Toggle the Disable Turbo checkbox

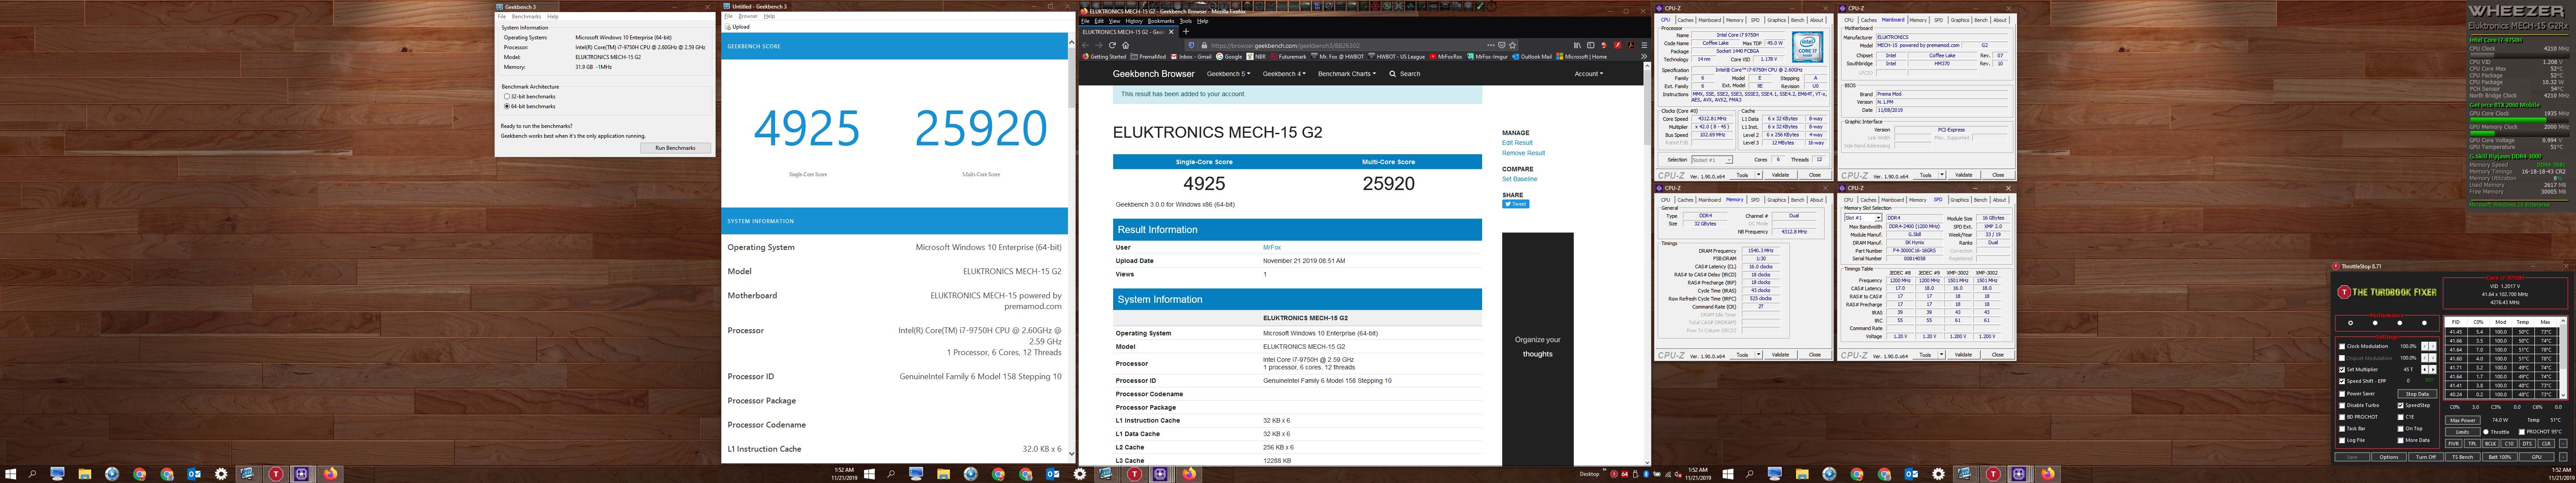click(x=2342, y=405)
